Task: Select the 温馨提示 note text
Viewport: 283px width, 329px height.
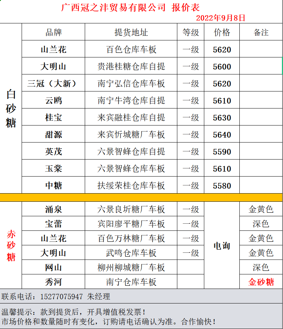Action: [x=73, y=312]
